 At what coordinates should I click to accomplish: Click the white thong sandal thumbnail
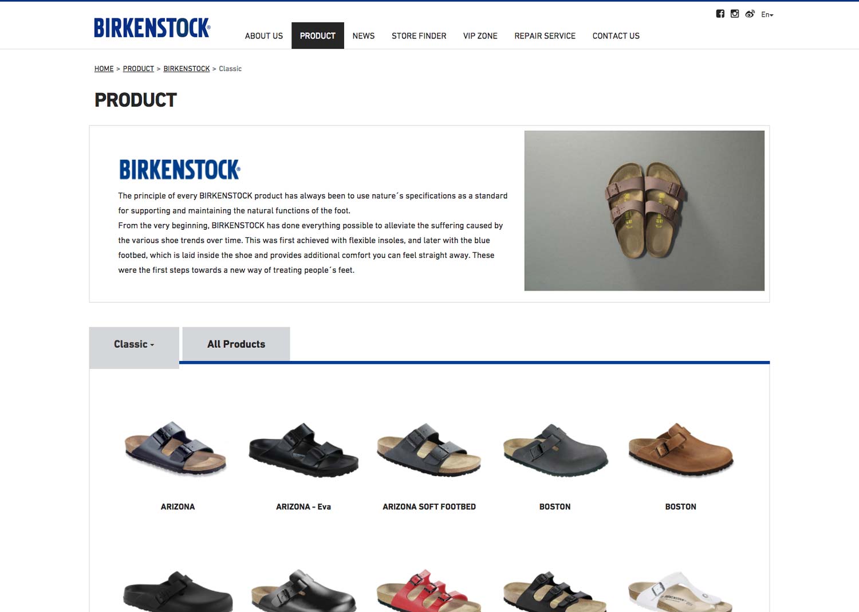[x=681, y=591]
